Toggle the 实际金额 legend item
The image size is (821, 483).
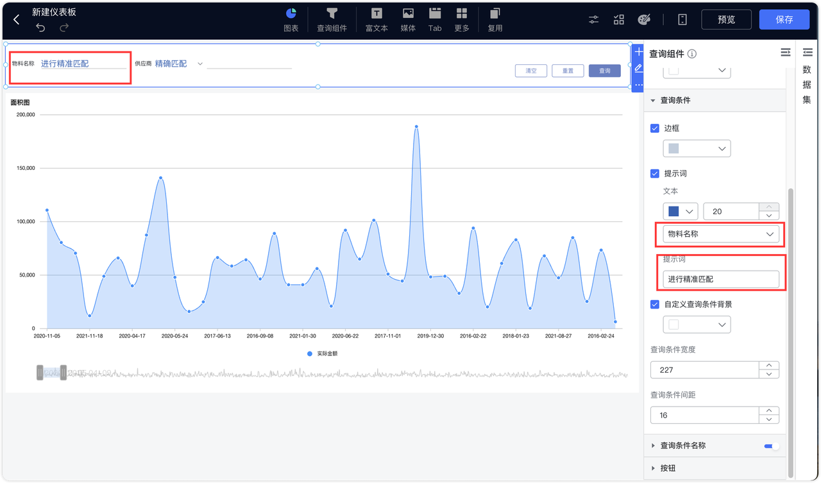[x=323, y=353]
